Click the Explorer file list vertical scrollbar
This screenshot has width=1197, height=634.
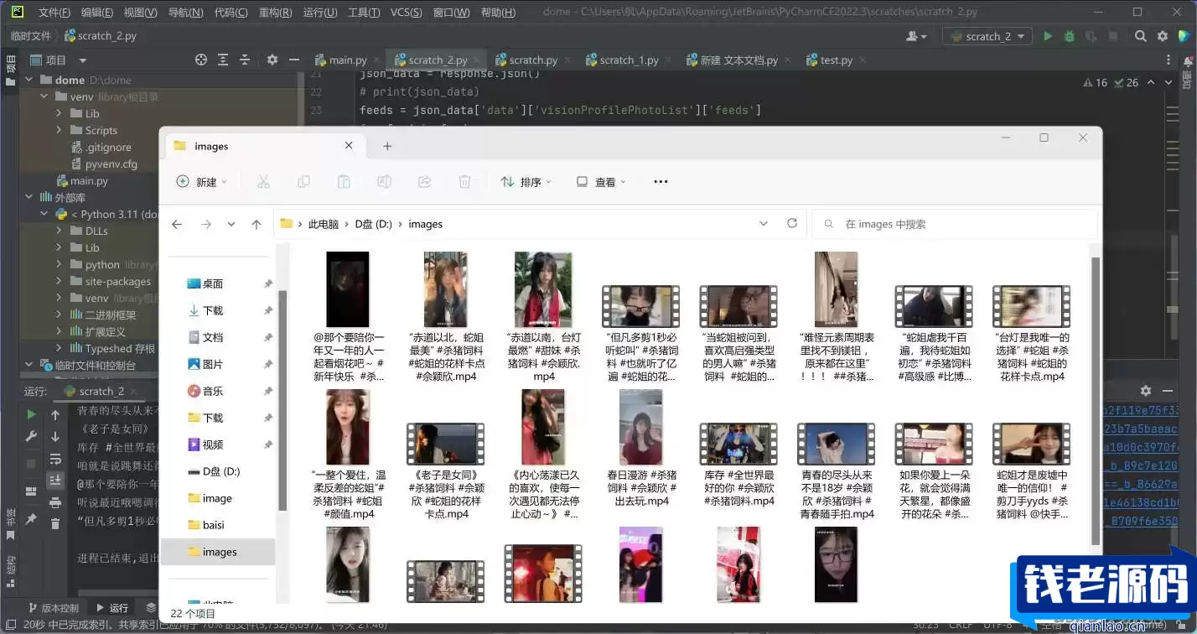[1095, 399]
